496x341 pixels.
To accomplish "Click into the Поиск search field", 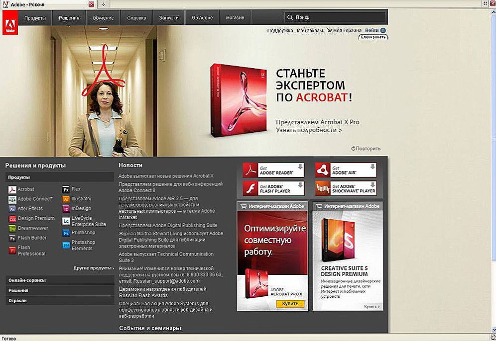I will pyautogui.click(x=335, y=17).
